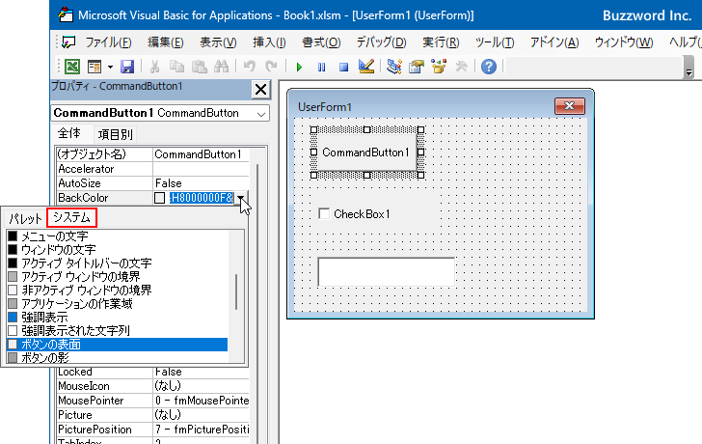Select ボタンの表面 system color
702x444 pixels.
(x=118, y=344)
